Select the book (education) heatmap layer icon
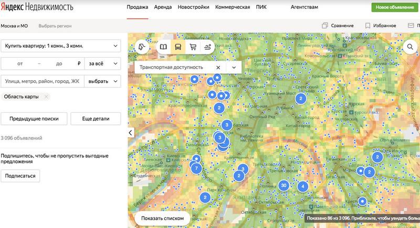Image resolution: width=420 pixels, height=228 pixels. pyautogui.click(x=163, y=47)
